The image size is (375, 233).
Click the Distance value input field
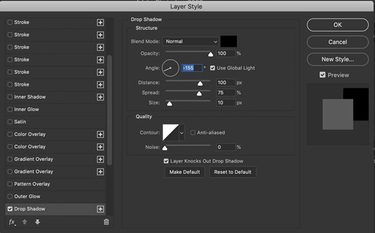point(225,83)
